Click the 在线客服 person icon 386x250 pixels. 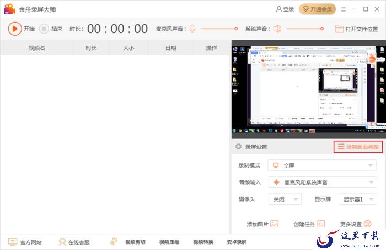coord(62,242)
